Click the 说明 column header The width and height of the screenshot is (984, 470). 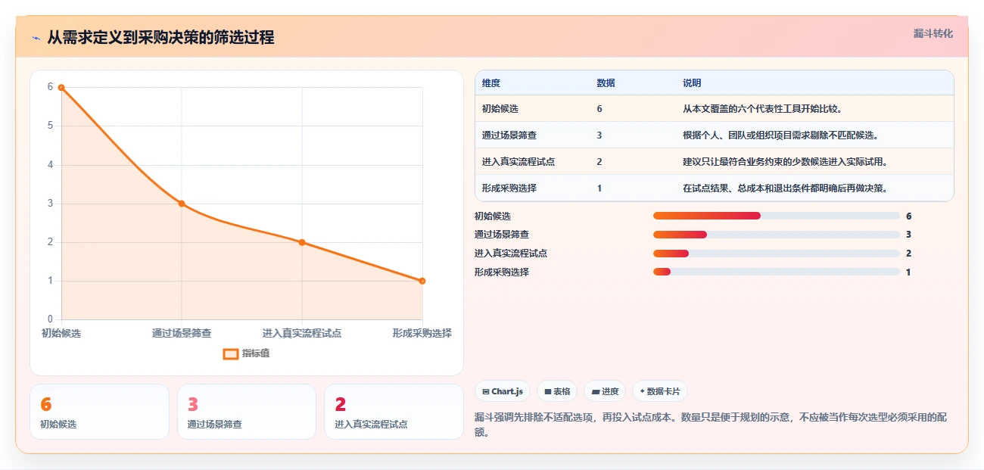pos(692,83)
